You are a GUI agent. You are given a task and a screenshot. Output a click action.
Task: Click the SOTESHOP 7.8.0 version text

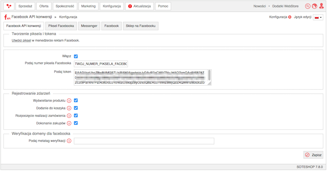[x=310, y=167]
